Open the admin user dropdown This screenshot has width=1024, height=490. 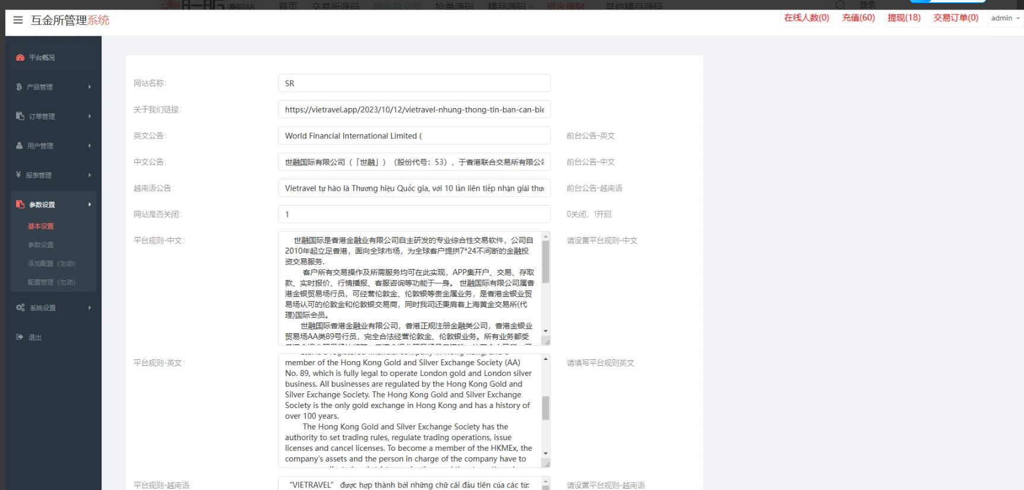coord(1005,18)
